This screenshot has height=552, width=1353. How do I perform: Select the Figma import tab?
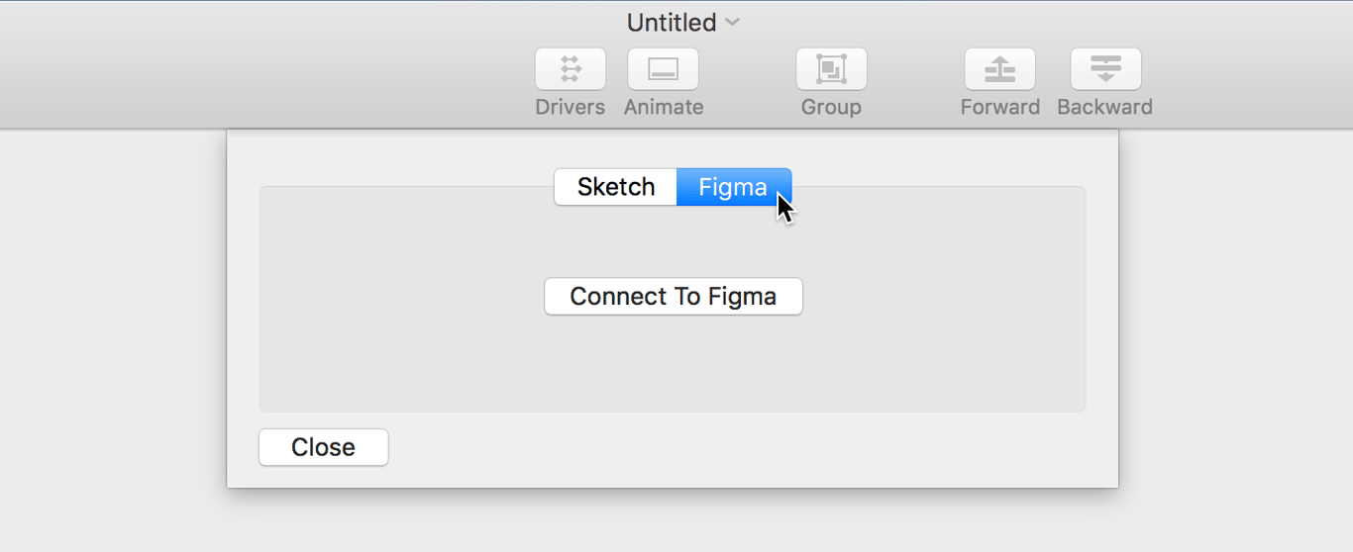[x=733, y=187]
